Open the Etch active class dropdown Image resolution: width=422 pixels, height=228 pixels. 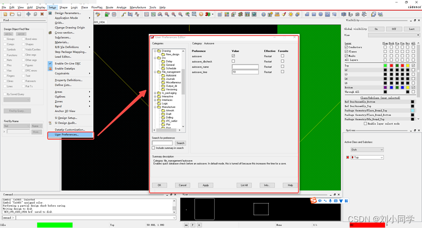tap(367, 149)
